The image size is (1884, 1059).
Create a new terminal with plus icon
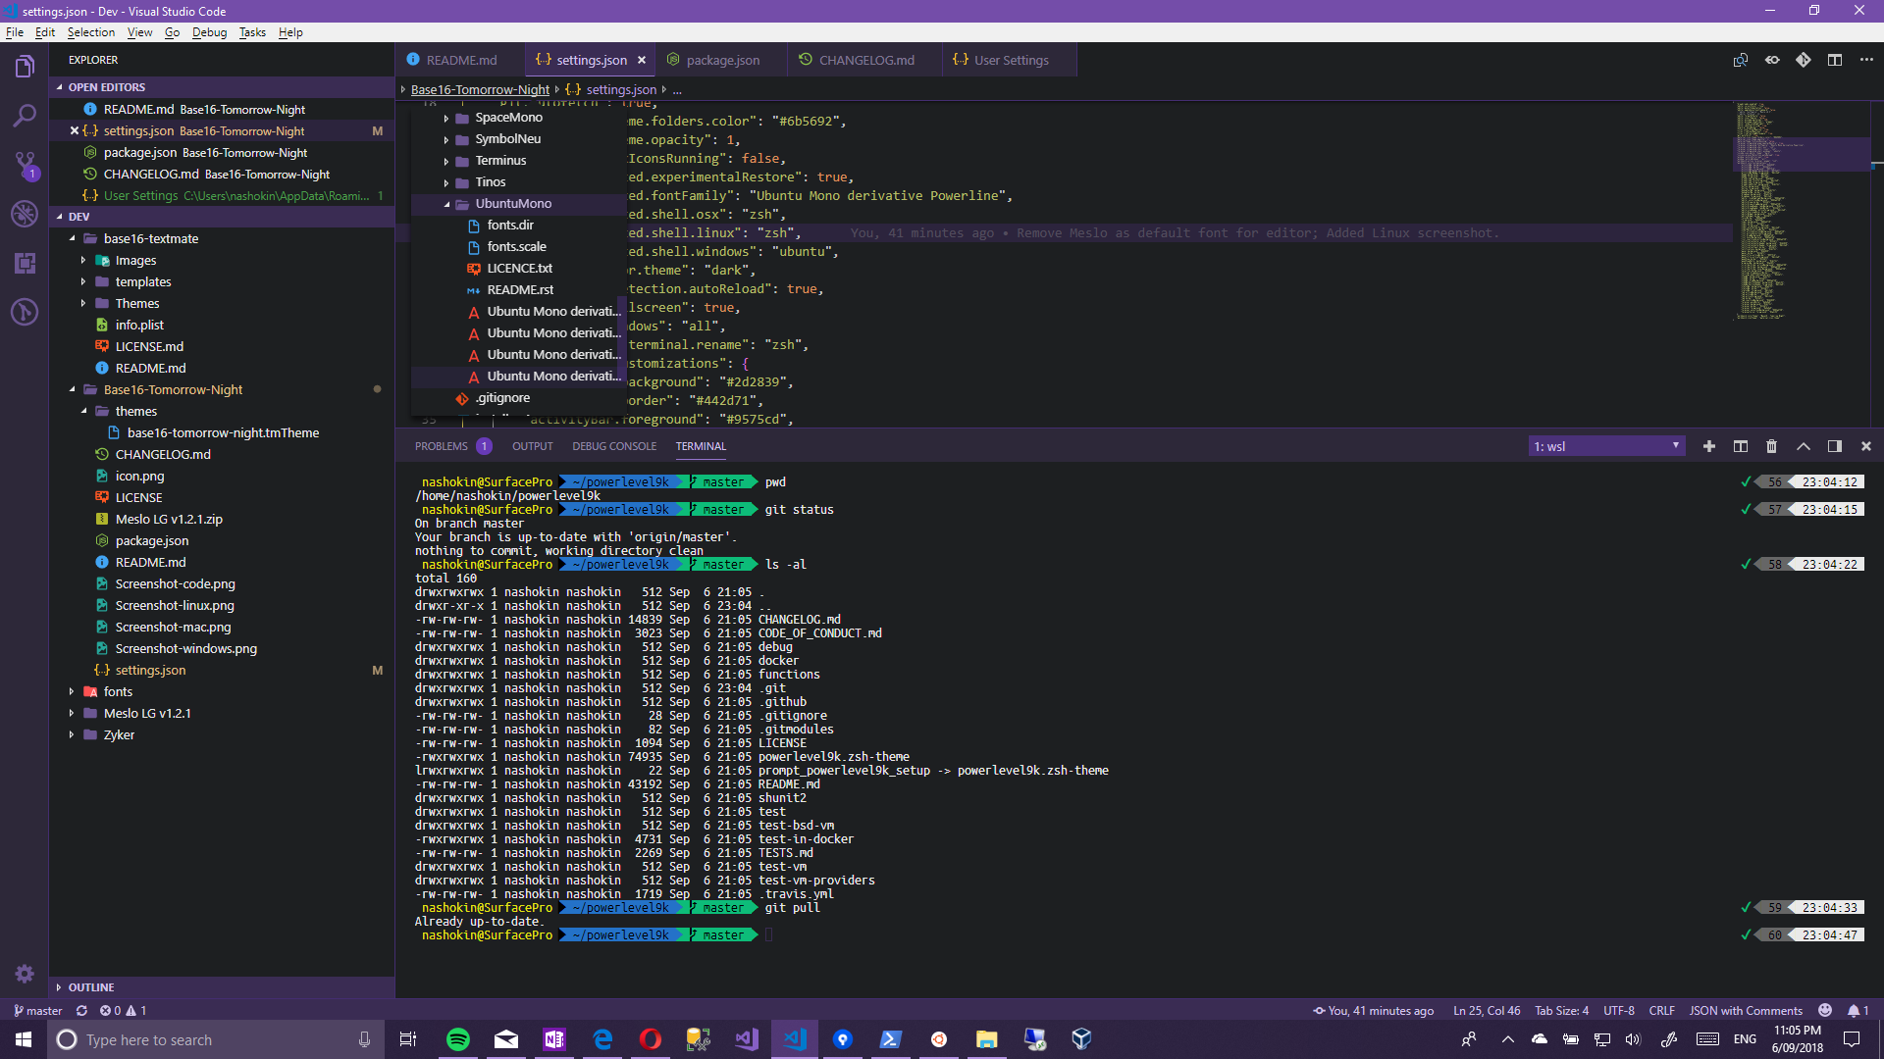click(x=1708, y=446)
